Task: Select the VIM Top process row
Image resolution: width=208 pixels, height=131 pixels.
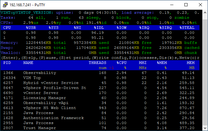Action: 100,78
